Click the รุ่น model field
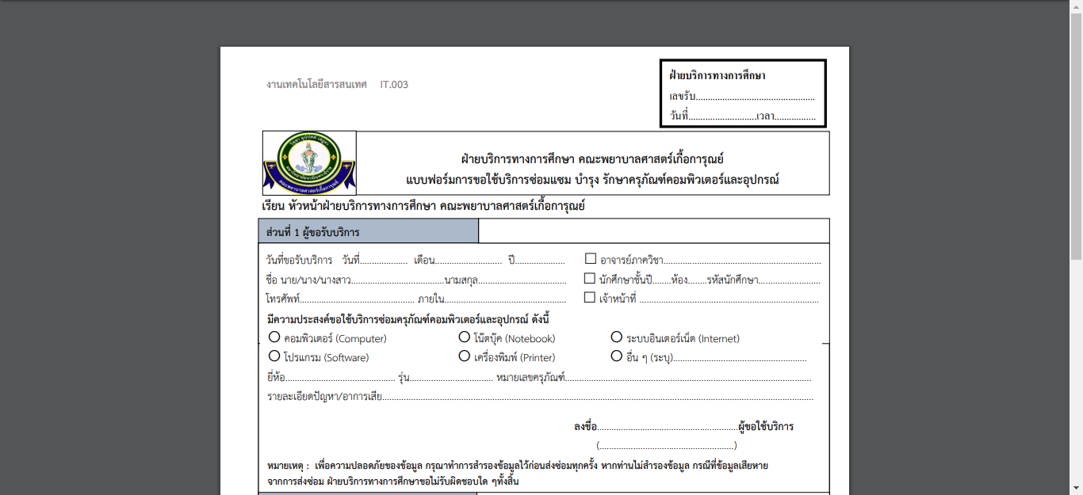Image resolution: width=1083 pixels, height=495 pixels. pyautogui.click(x=450, y=378)
